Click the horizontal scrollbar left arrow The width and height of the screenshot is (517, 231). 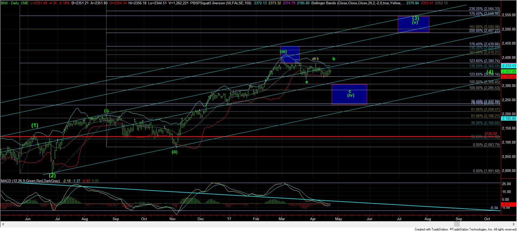pyautogui.click(x=4, y=224)
